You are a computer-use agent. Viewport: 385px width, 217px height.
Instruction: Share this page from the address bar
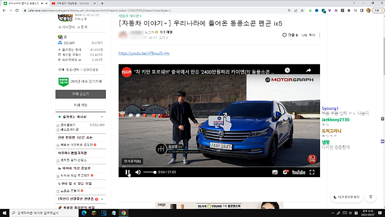tap(295, 11)
